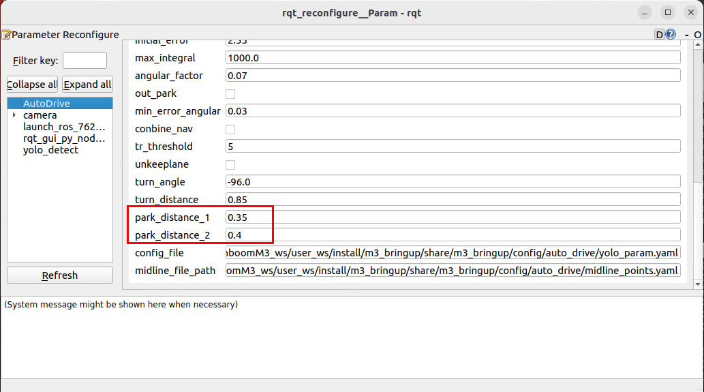The image size is (704, 392).
Task: Edit the turn_distance value field
Action: click(453, 199)
